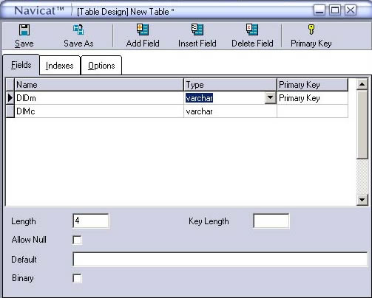Click the DIMc field name cell
The width and height of the screenshot is (372, 298).
[99, 111]
